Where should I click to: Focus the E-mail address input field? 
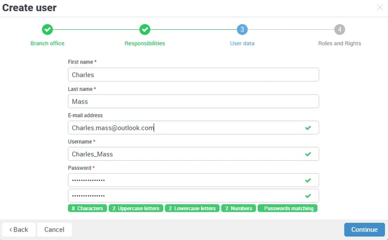pos(193,128)
